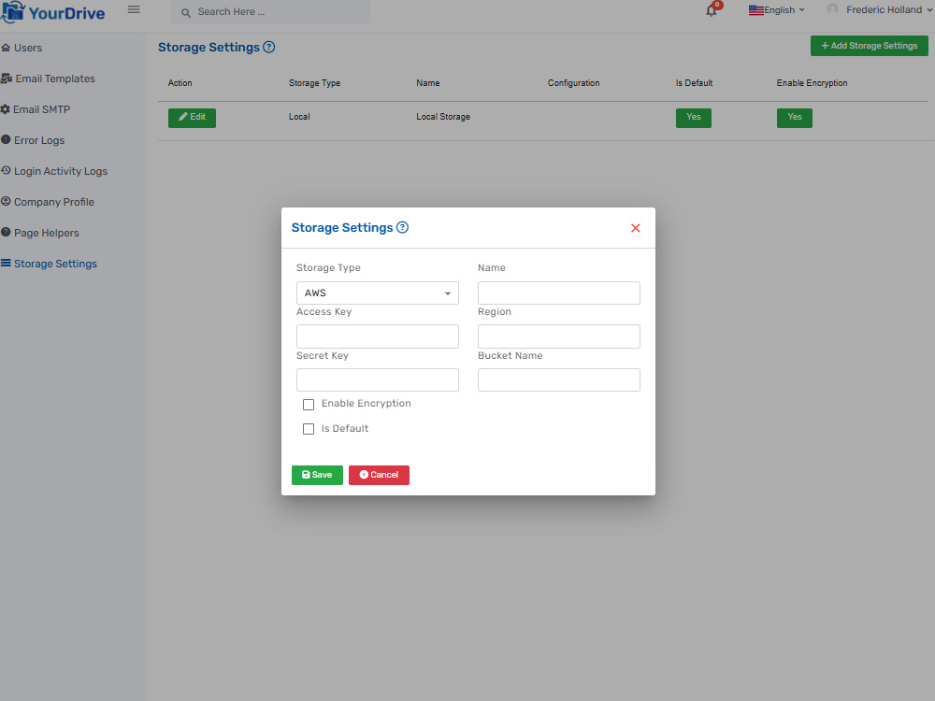Enable the Enable Encryption checkbox

pyautogui.click(x=309, y=405)
